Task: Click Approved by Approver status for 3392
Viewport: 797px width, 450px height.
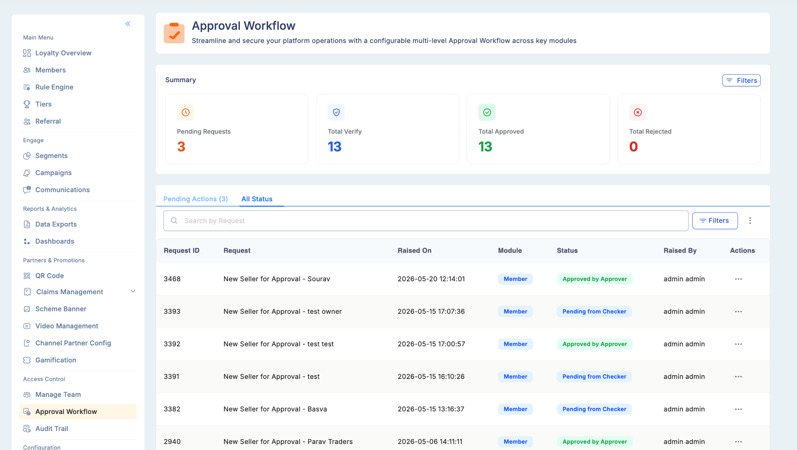Action: click(595, 344)
